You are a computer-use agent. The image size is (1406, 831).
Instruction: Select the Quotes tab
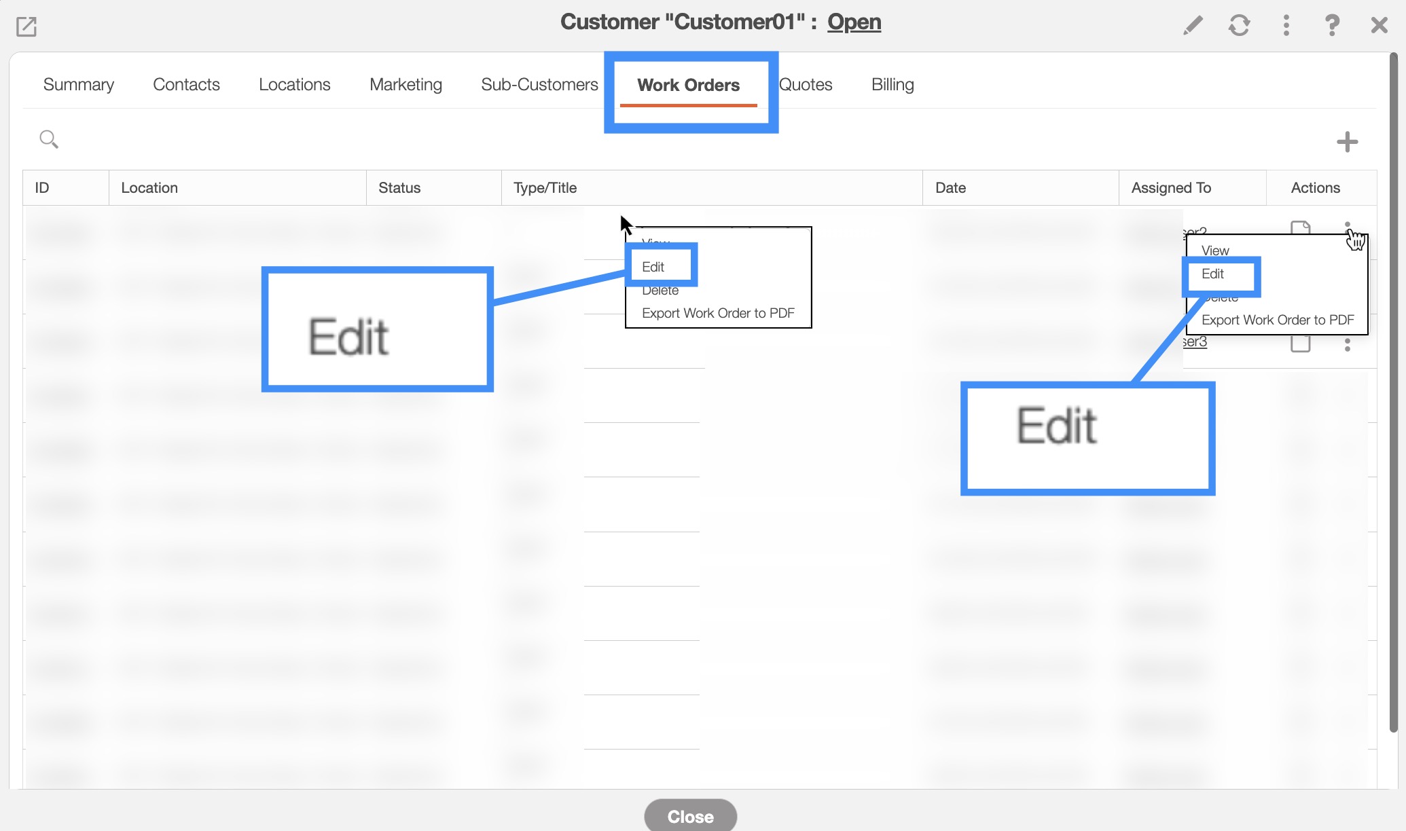click(x=806, y=85)
